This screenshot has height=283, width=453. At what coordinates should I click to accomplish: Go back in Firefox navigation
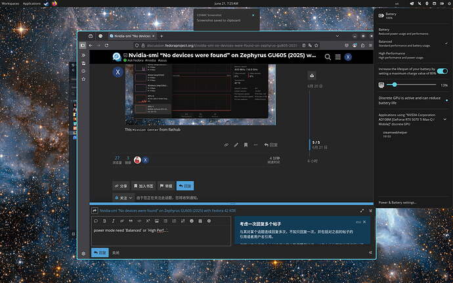point(91,45)
